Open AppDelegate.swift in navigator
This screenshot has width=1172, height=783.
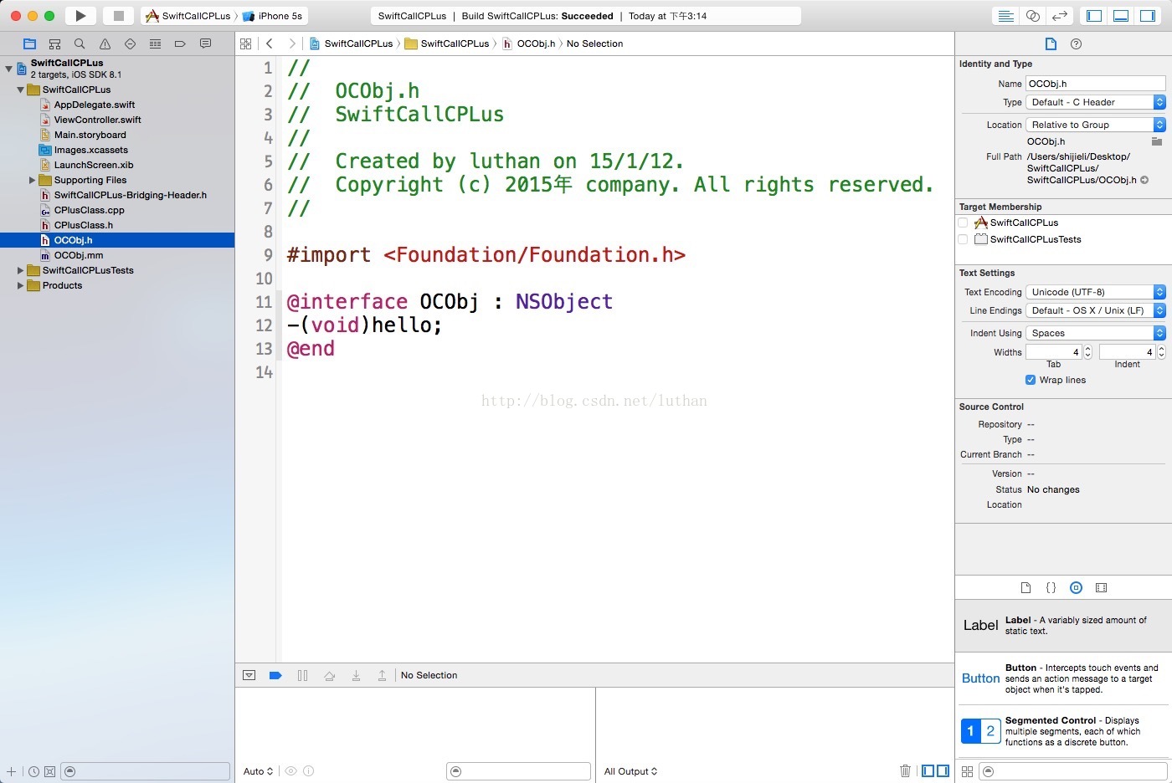94,105
